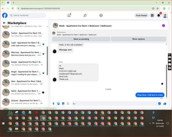This screenshot has height=137, width=172.
Task: Click the merjilmark77@gmail.com email link
Action: [71, 74]
